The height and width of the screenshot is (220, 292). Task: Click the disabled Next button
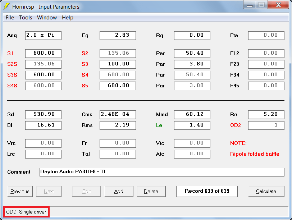coord(49,191)
